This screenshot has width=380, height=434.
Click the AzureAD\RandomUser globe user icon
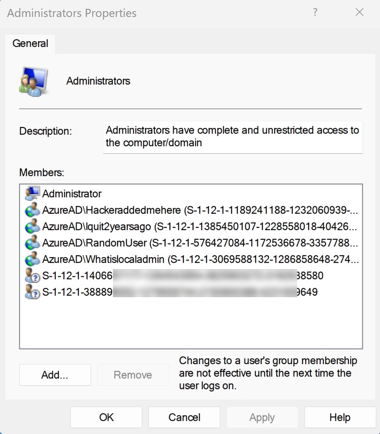32,243
